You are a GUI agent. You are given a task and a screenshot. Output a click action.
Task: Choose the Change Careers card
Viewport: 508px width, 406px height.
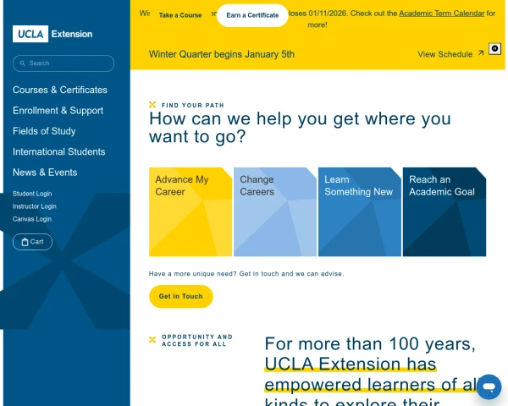[x=275, y=211]
